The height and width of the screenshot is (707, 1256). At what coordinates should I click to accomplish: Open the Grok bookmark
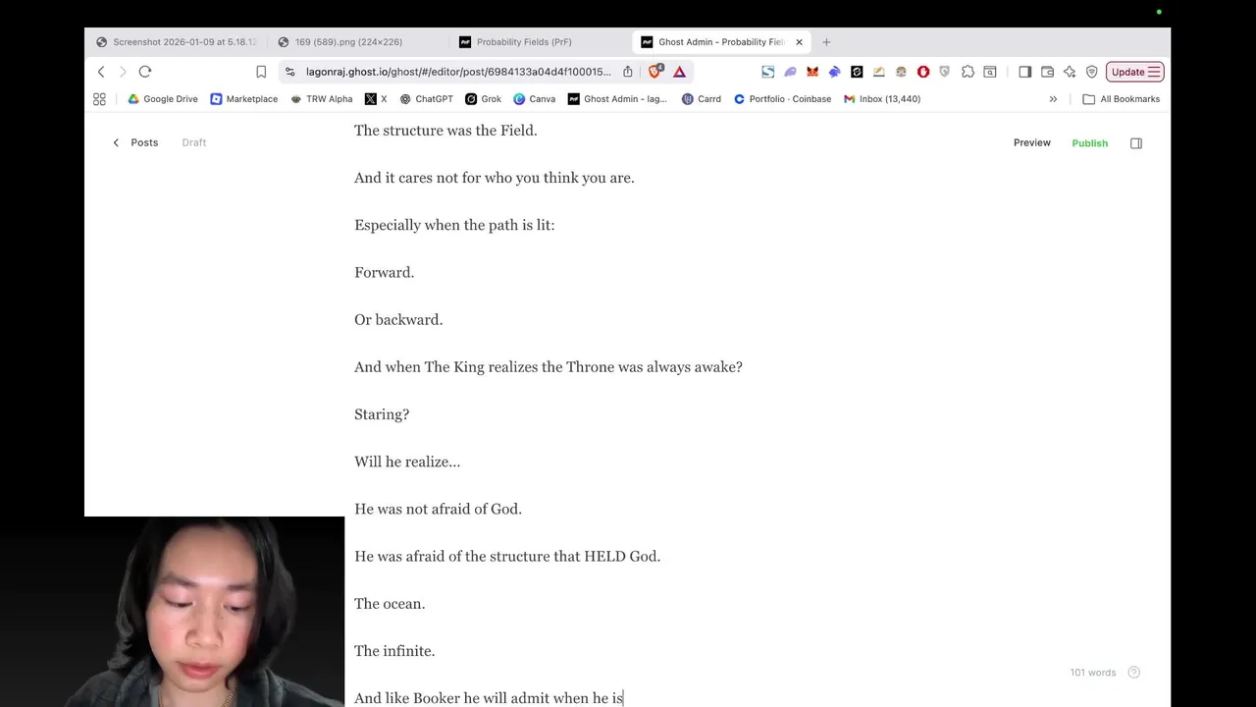click(x=484, y=99)
